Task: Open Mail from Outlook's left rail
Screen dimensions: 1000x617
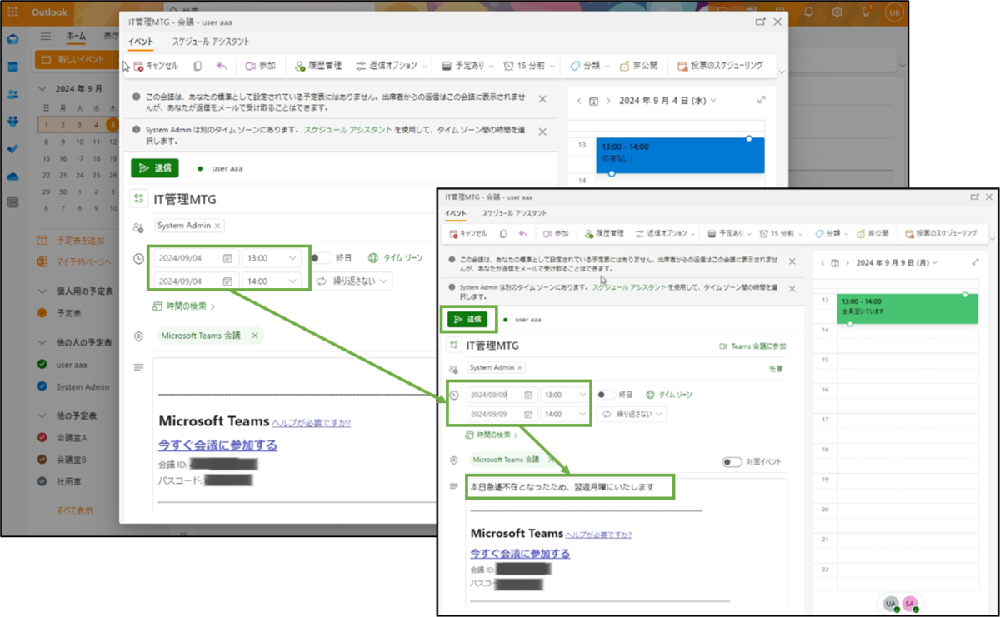Action: tap(12, 39)
